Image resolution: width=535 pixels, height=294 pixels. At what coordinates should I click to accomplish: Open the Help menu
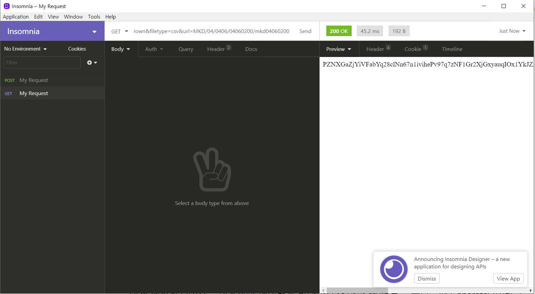click(x=111, y=17)
